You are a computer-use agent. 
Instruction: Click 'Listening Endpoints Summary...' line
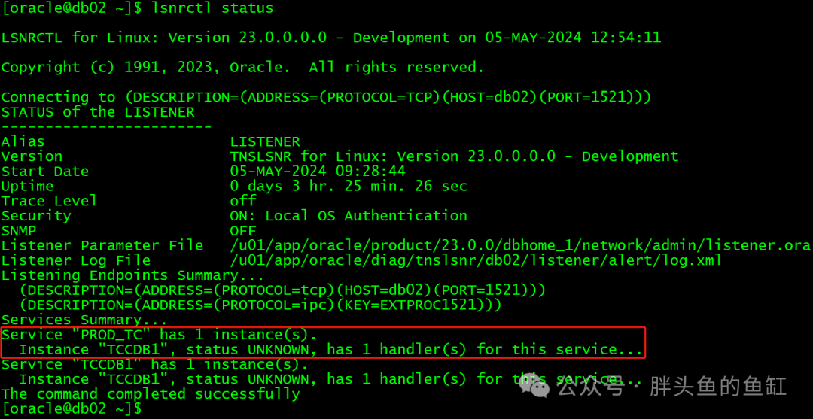(x=132, y=275)
